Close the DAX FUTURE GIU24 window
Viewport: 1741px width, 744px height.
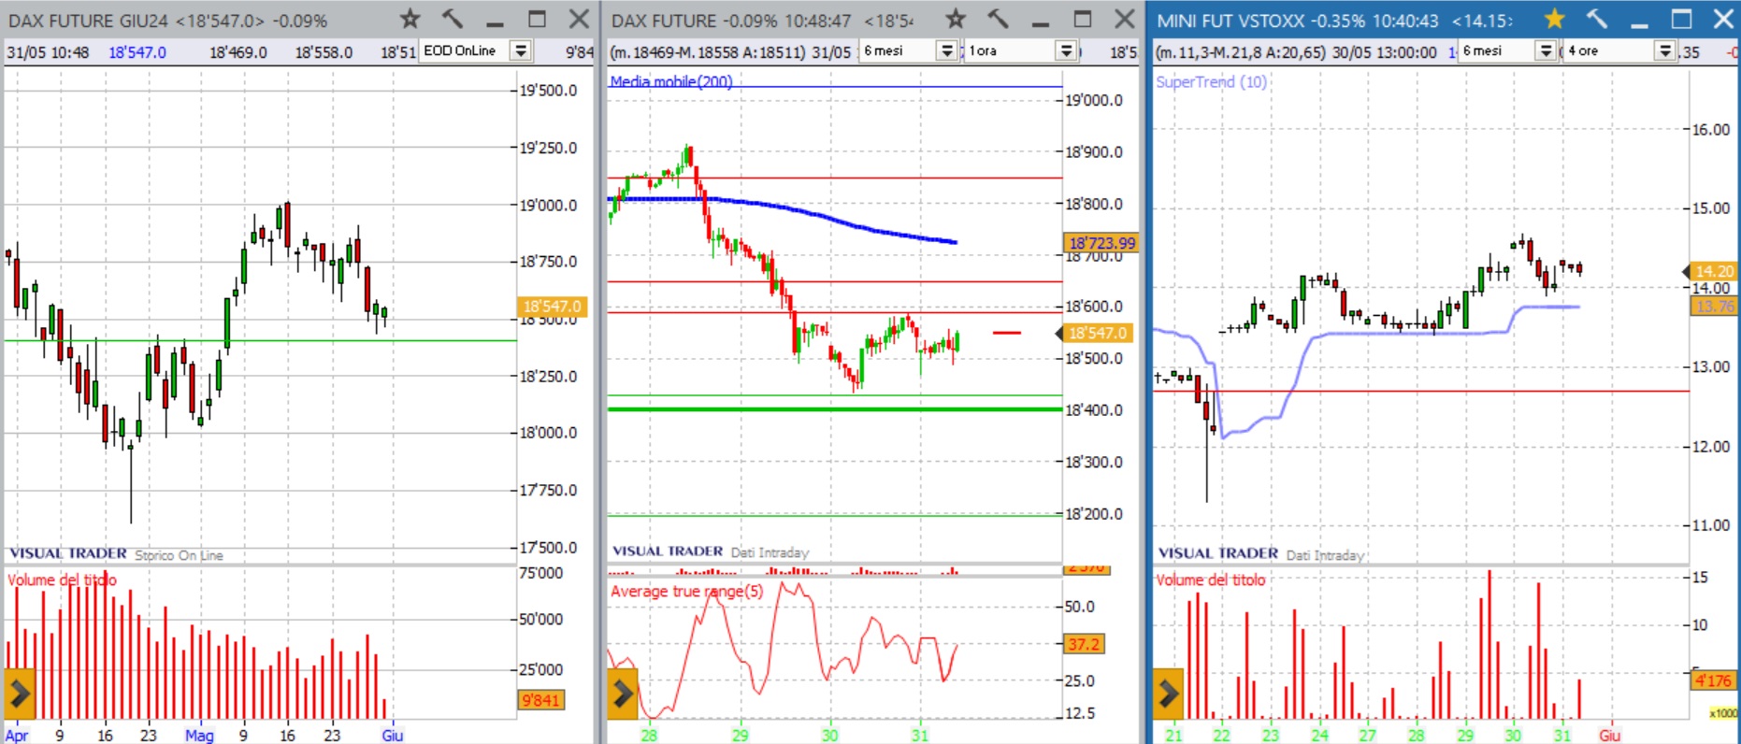(x=580, y=19)
